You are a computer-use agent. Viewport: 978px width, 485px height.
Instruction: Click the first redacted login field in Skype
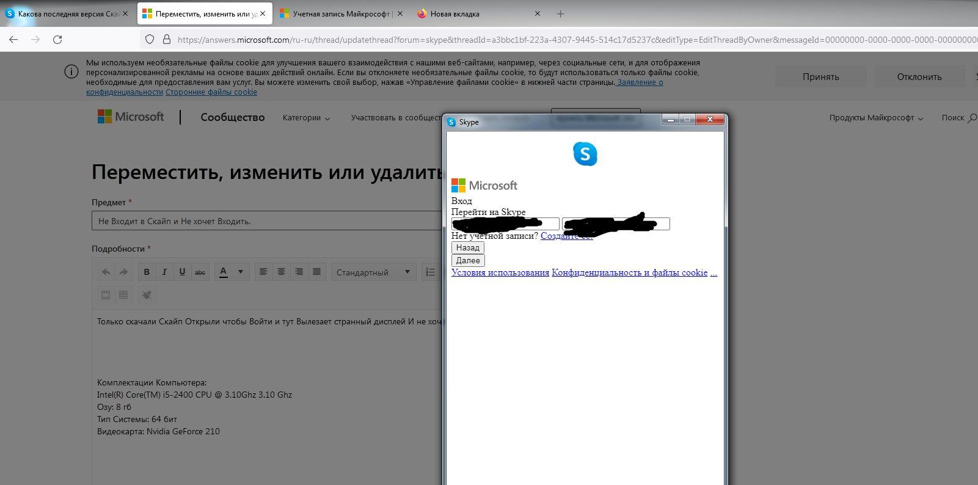[505, 224]
